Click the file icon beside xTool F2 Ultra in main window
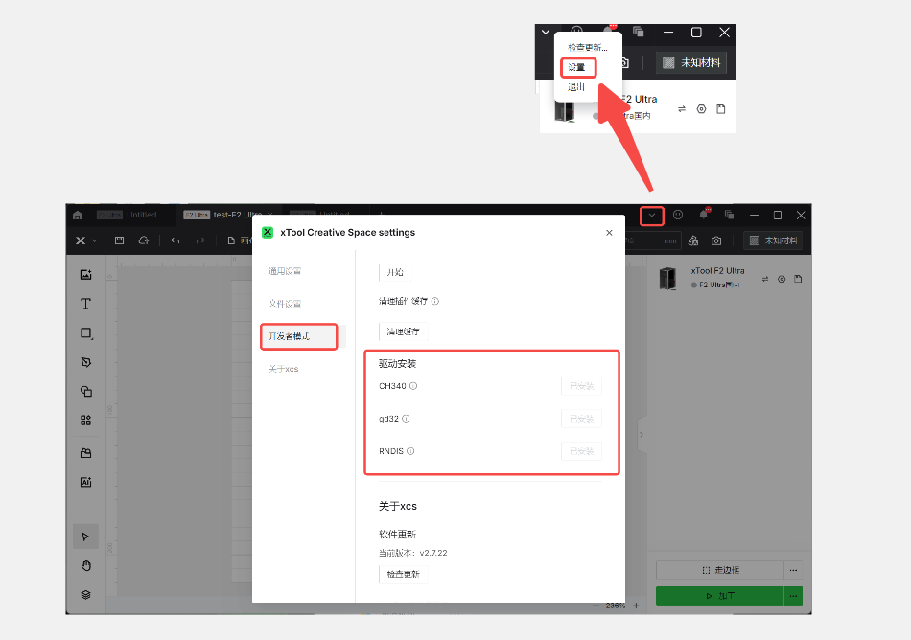This screenshot has width=911, height=640. 798,279
